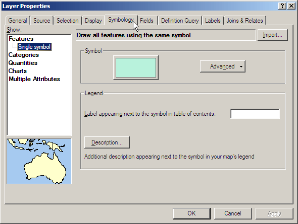This screenshot has height=224, width=298.
Task: Switch to the Labels tab
Action: coord(213,21)
